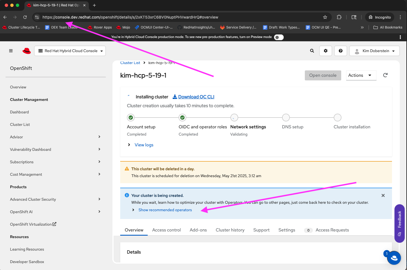Image resolution: width=407 pixels, height=270 pixels.
Task: Open Chrome's three-dot menu
Action: 400,17
